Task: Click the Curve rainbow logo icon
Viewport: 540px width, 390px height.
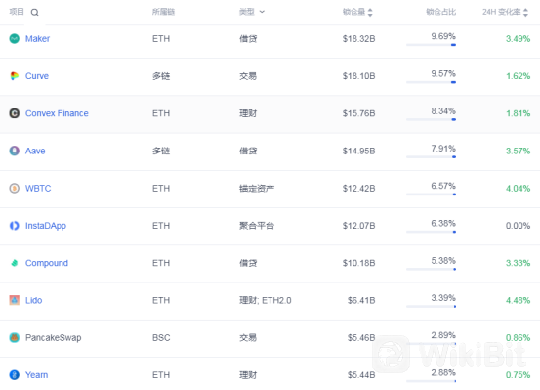Action: 14,76
